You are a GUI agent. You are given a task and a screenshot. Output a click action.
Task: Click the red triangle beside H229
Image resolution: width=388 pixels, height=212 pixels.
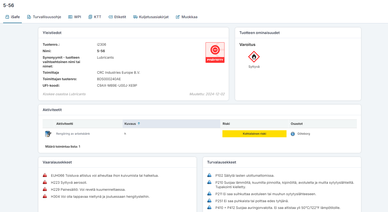(x=45, y=189)
